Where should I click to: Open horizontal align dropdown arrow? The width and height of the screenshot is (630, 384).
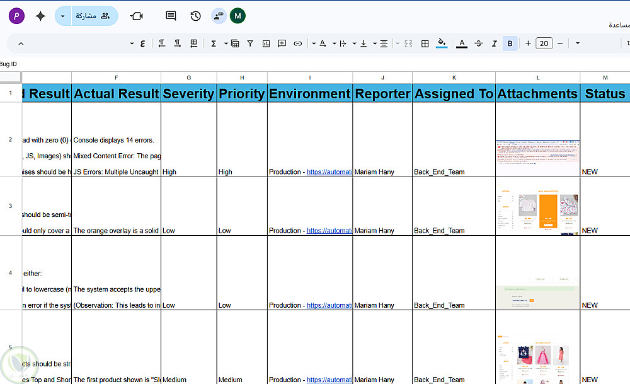[x=374, y=44]
